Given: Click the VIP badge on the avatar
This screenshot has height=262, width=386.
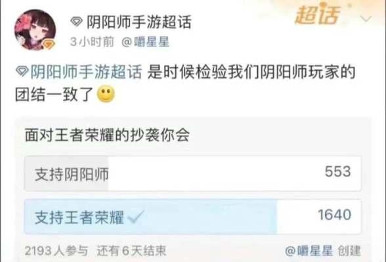Looking at the screenshot, I should 48,44.
